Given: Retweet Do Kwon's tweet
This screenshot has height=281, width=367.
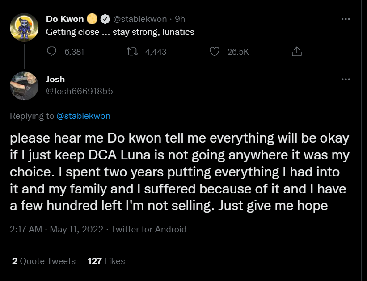Looking at the screenshot, I should [x=132, y=52].
